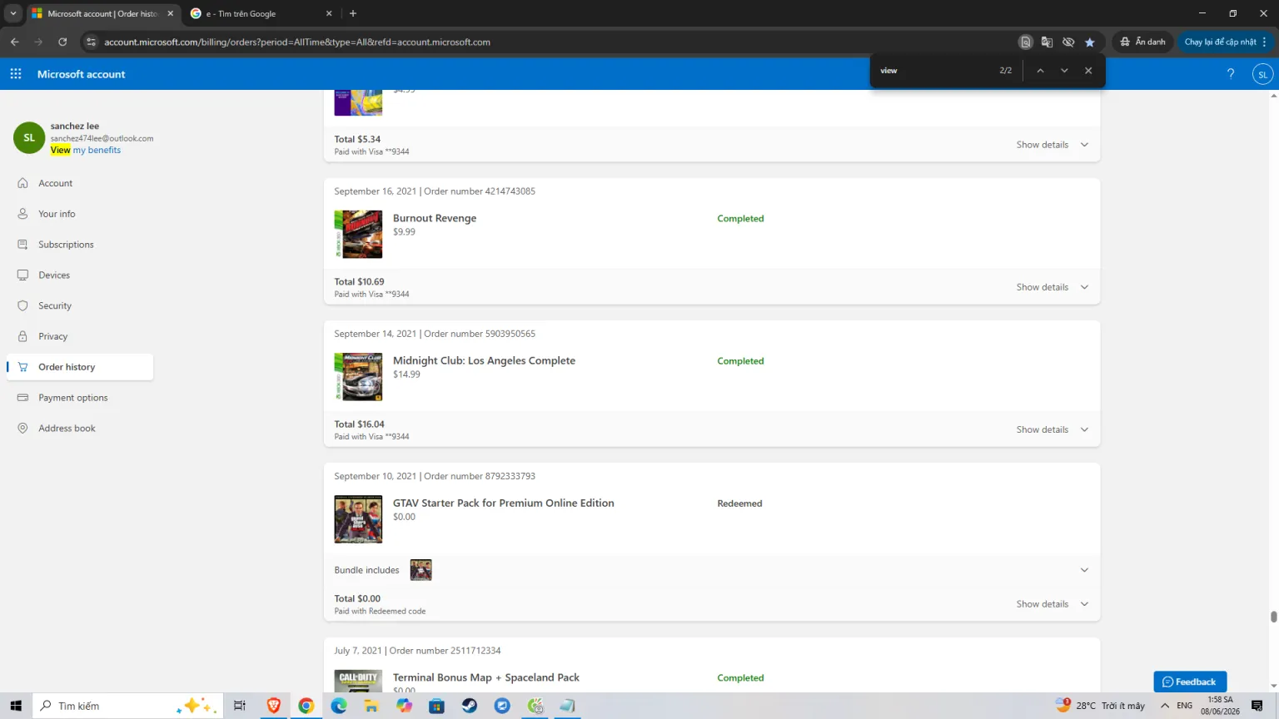This screenshot has width=1279, height=719.
Task: Go back to the previous page
Action: (x=15, y=42)
